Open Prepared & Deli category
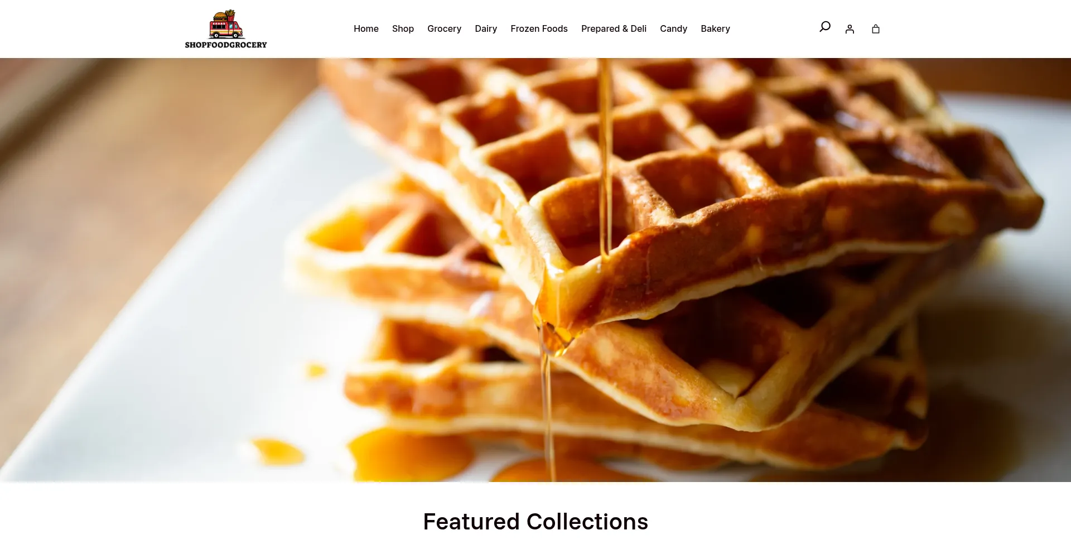Screen dimensions: 1071x554 pyautogui.click(x=614, y=28)
